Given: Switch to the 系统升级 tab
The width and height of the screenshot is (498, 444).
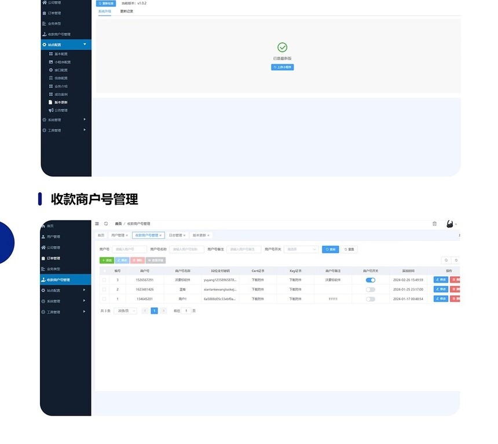Looking at the screenshot, I should click(105, 12).
